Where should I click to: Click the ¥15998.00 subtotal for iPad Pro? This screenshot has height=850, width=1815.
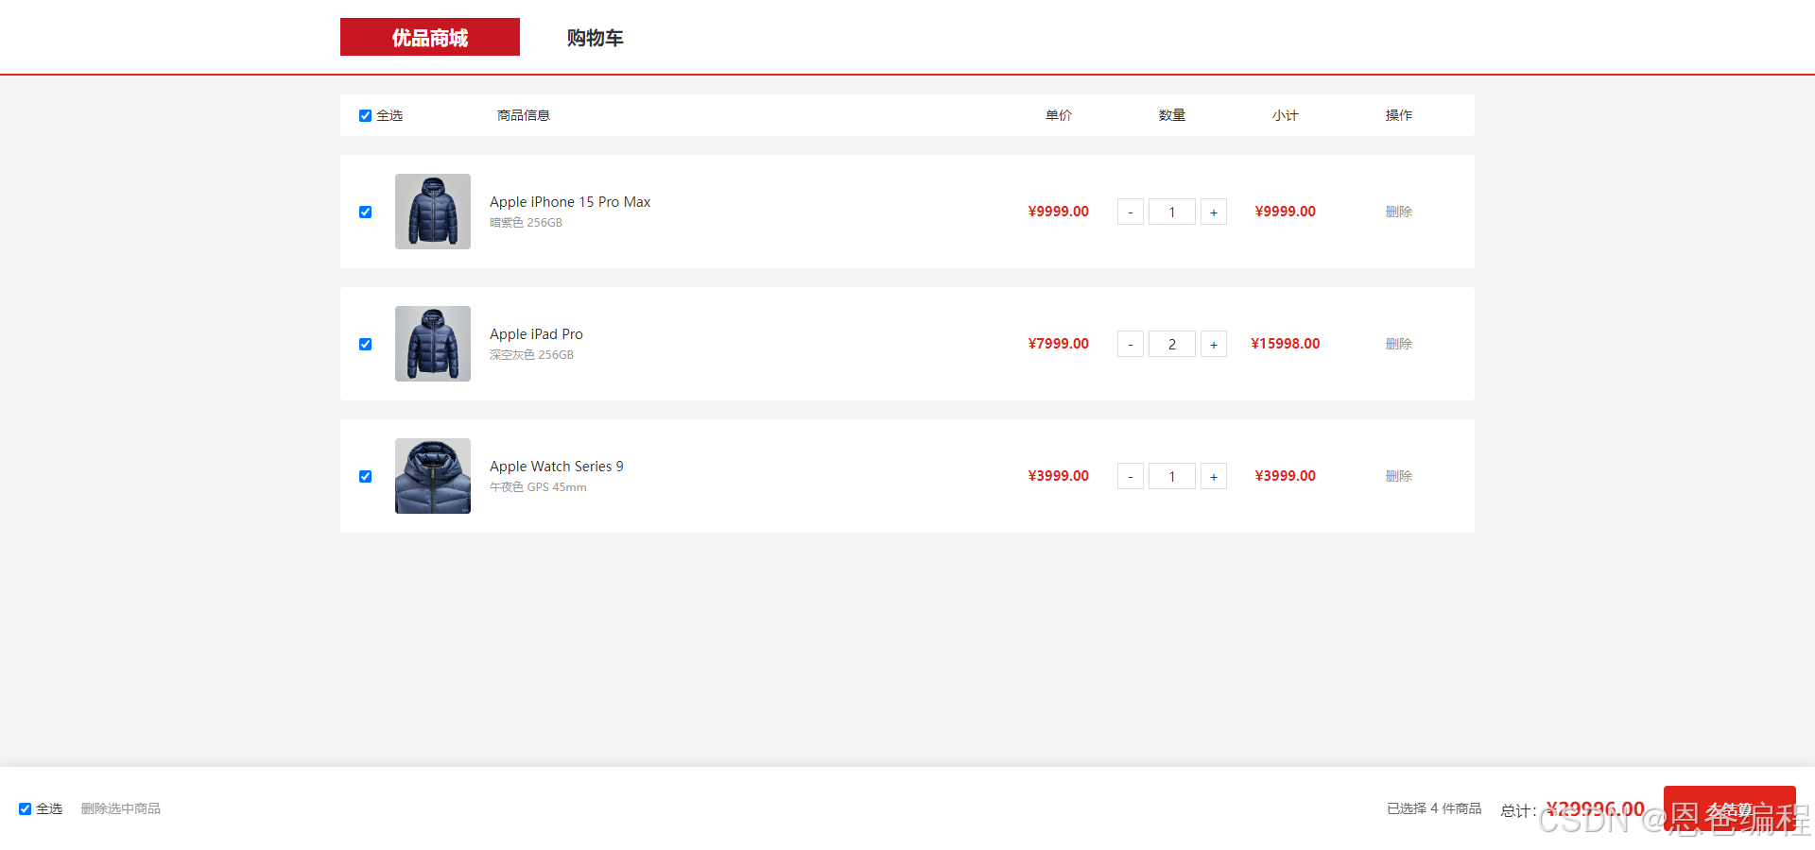(x=1286, y=344)
